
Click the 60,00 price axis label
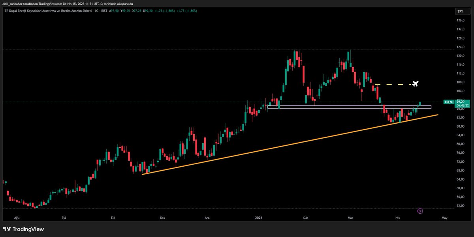tap(460, 188)
